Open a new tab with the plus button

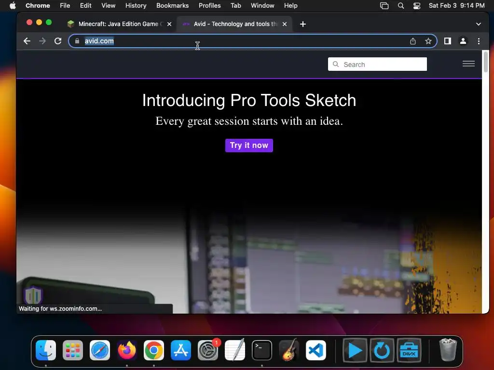(303, 24)
